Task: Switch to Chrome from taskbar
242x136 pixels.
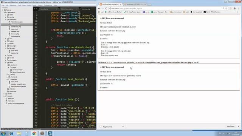Action: click(x=34, y=133)
